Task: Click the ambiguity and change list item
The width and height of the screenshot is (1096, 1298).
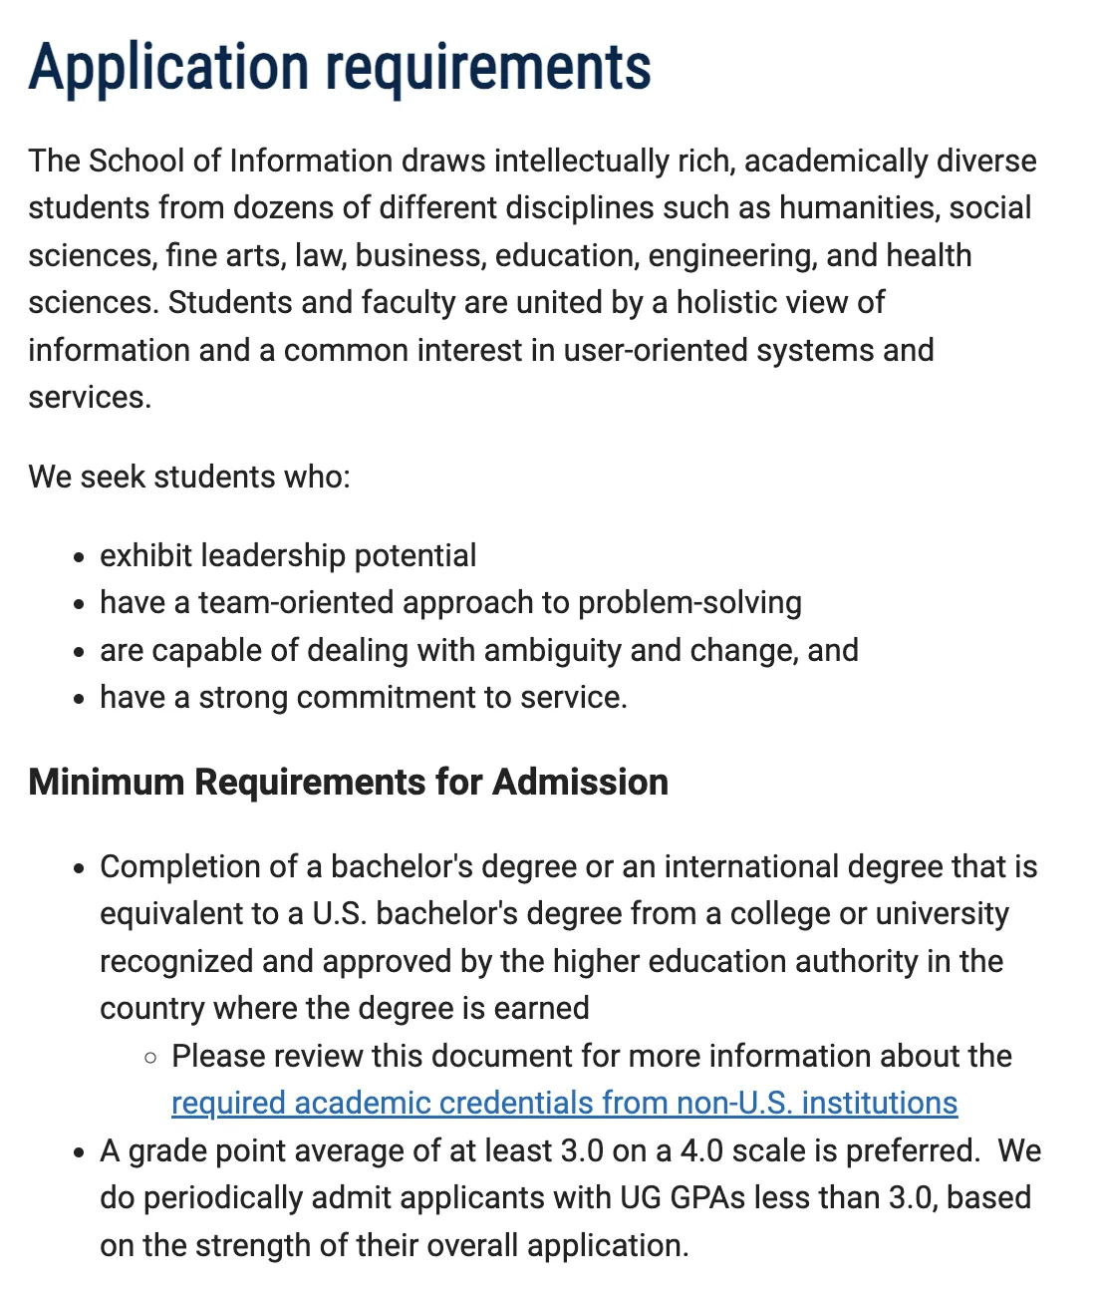Action: click(478, 650)
